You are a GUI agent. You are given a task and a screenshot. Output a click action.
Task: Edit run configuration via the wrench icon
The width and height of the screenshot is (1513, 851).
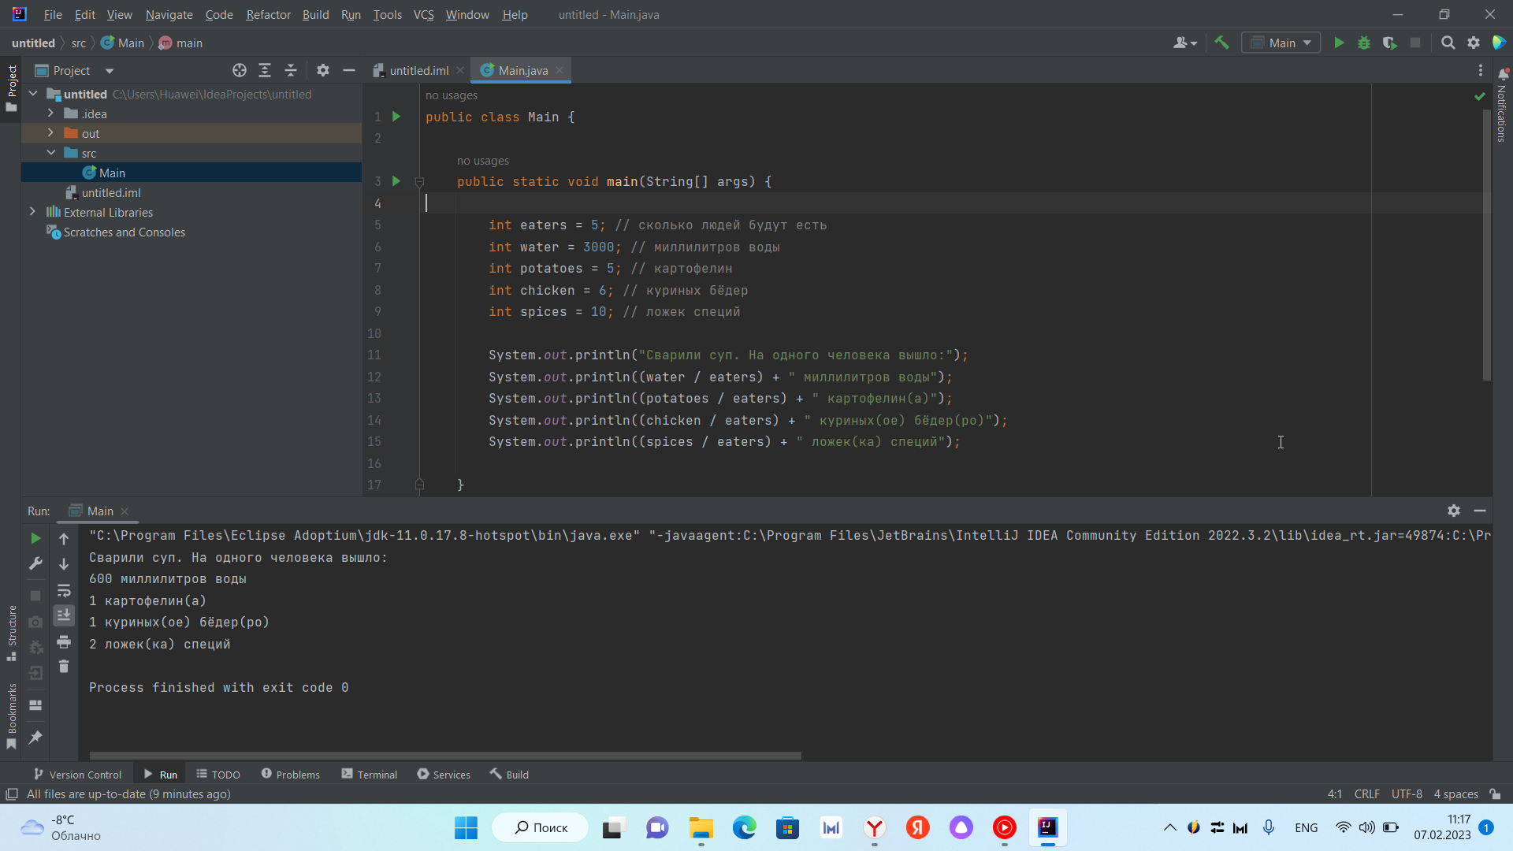click(35, 564)
